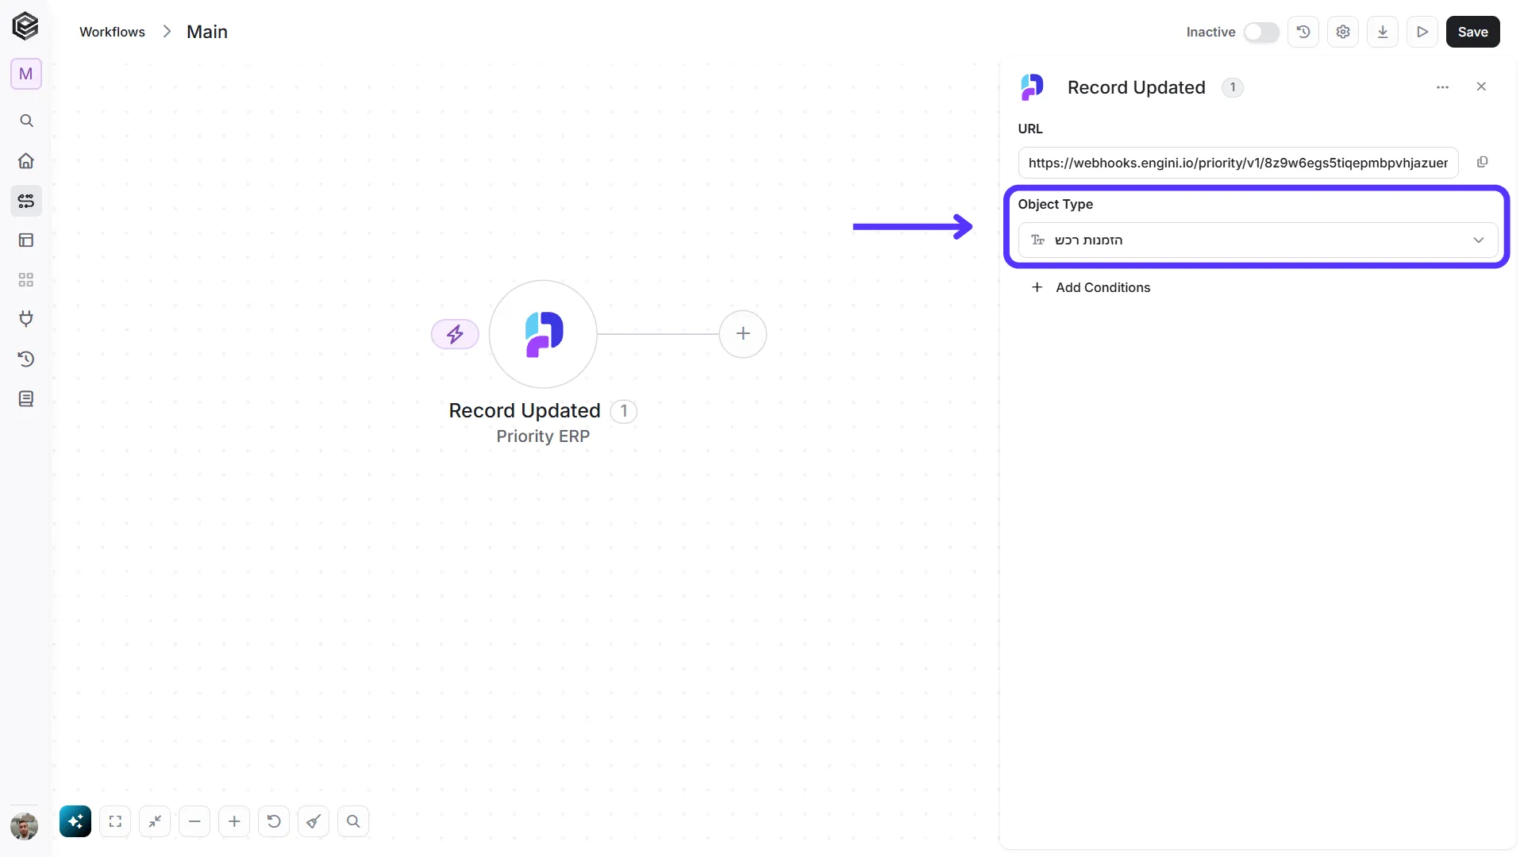
Task: Open workflow settings gear icon
Action: (x=1343, y=32)
